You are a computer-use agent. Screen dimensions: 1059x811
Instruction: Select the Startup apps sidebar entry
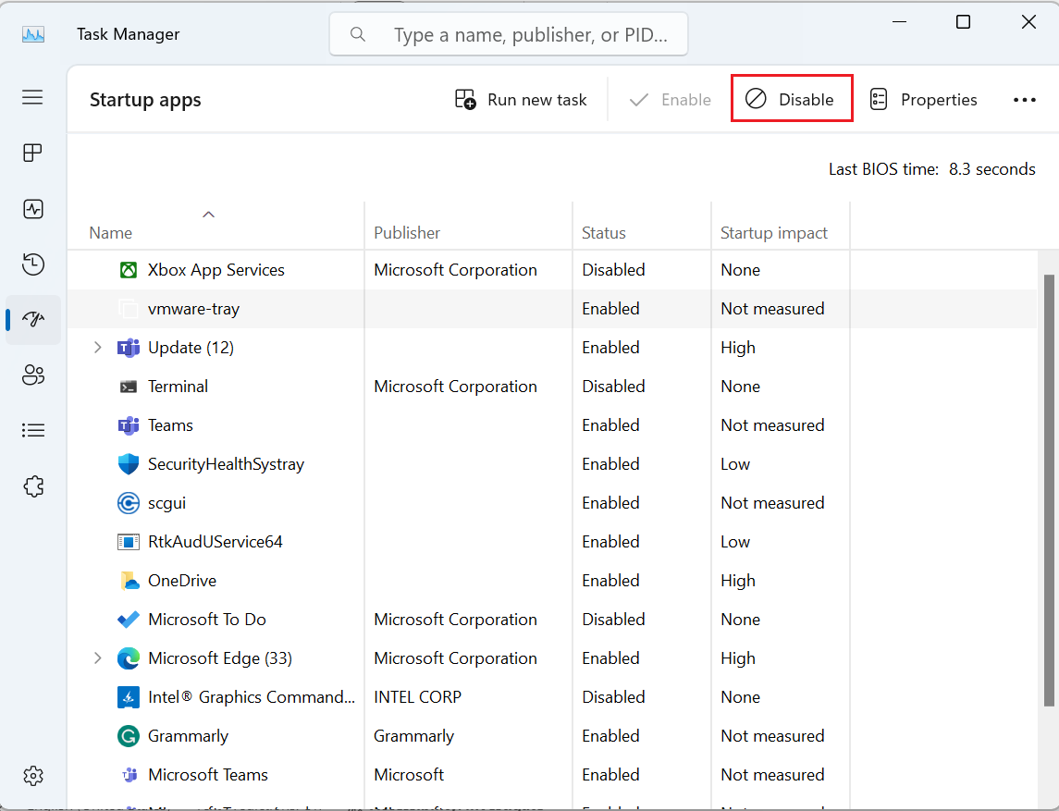coord(32,319)
